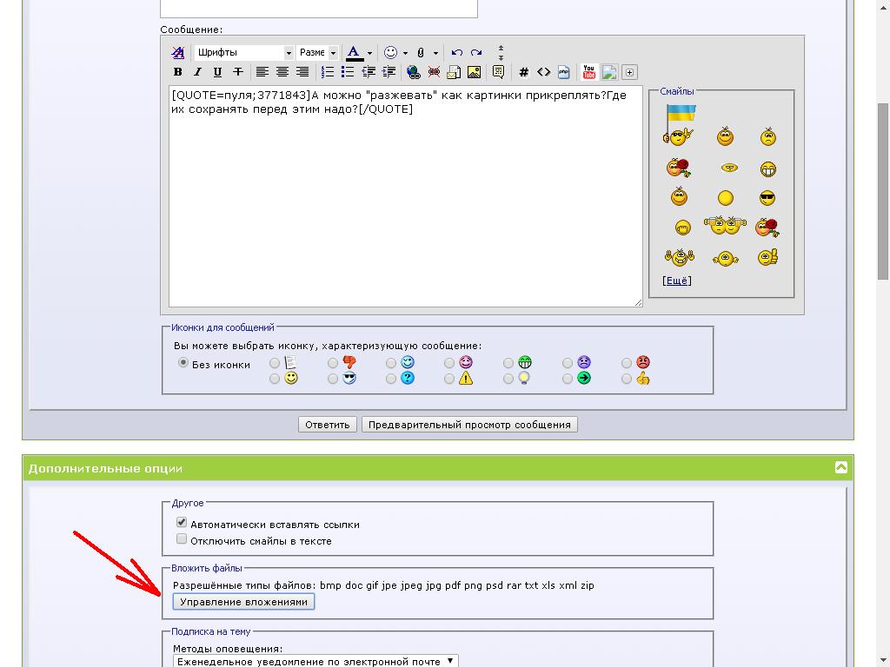Select the question mark message icon radio
This screenshot has width=890, height=667.
[x=391, y=379]
